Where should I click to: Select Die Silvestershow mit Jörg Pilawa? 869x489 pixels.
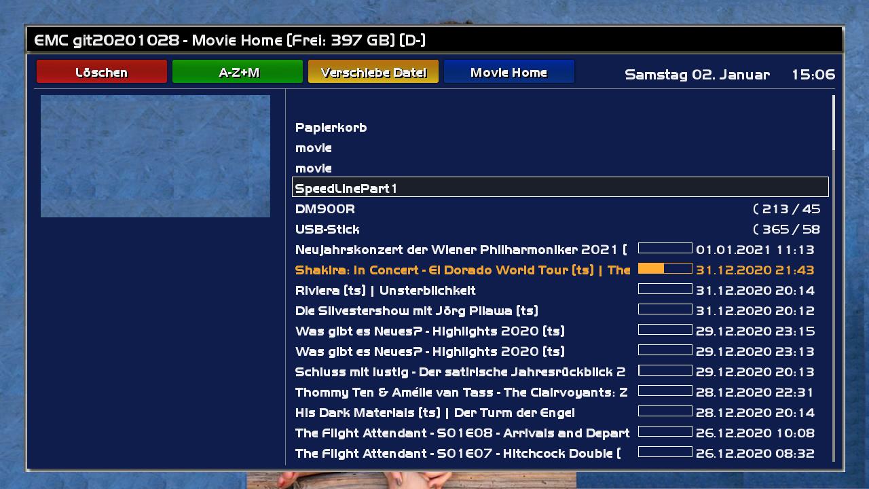tap(416, 311)
